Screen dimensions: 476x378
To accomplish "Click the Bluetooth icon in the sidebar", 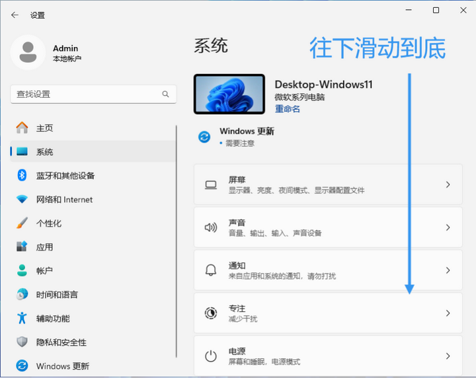I will click(x=22, y=175).
